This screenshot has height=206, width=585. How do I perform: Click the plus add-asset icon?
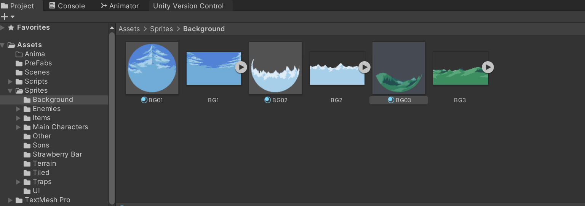click(x=5, y=17)
